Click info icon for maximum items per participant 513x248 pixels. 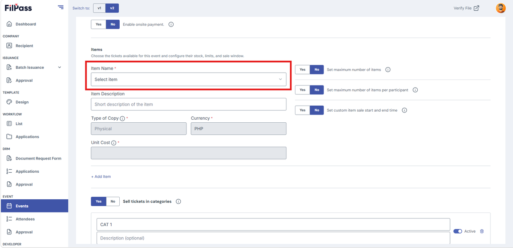(x=415, y=90)
